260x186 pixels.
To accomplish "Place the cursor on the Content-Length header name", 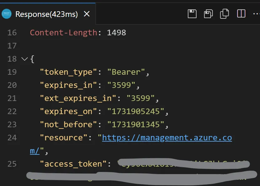I will [x=63, y=33].
